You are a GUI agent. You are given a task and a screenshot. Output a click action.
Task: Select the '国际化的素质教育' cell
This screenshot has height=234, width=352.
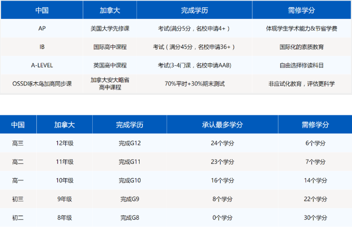301,47
